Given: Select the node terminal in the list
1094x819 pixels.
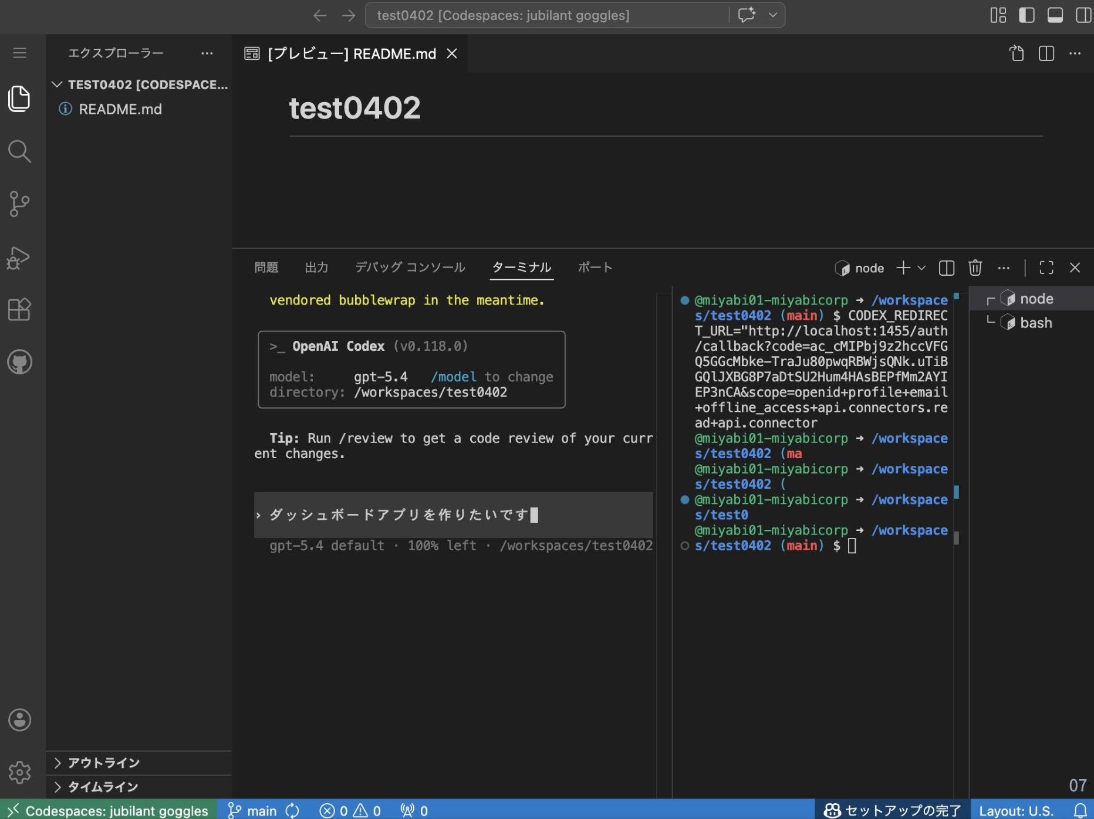Looking at the screenshot, I should [x=1032, y=299].
